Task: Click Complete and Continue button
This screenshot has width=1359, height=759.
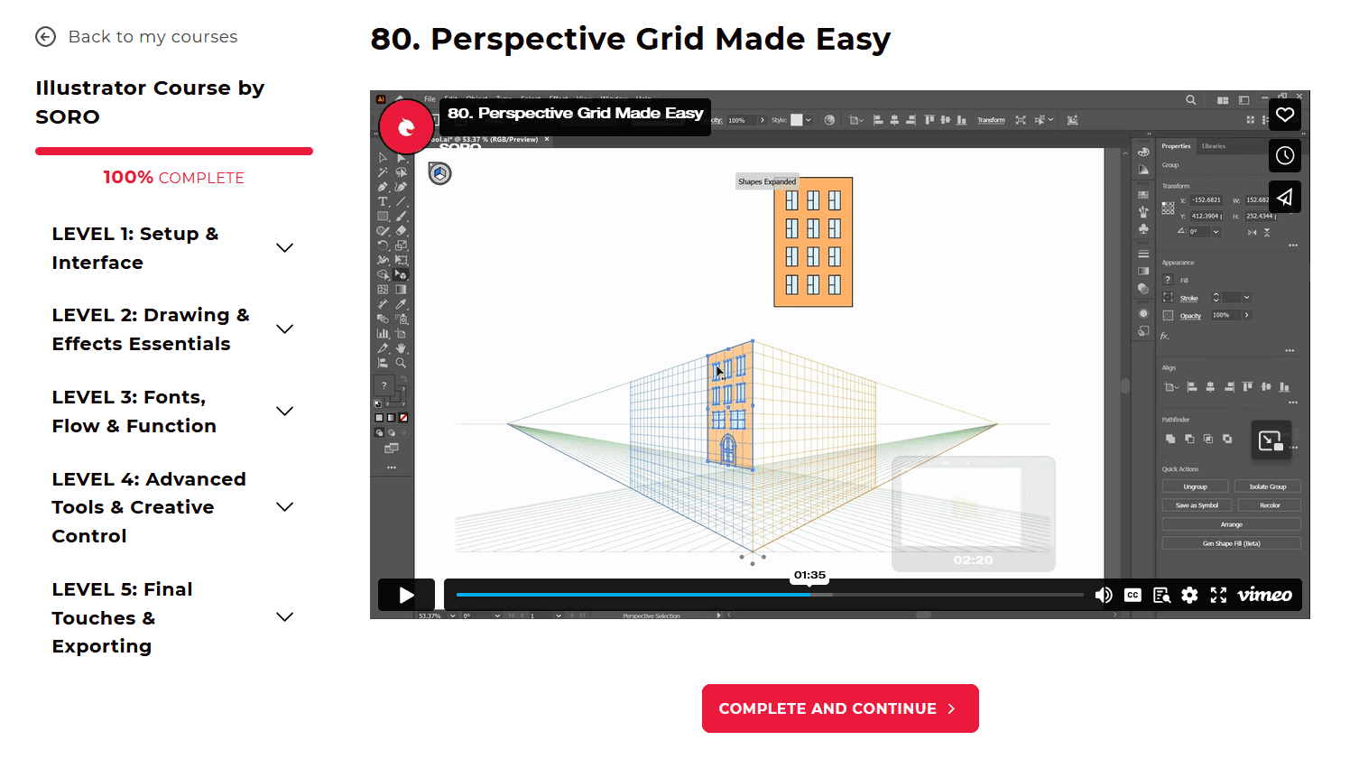Action: pos(840,708)
